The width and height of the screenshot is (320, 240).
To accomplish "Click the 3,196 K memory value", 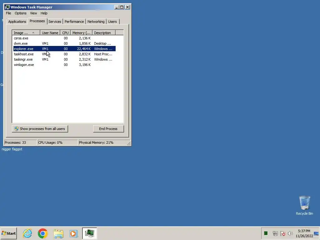I will click(x=85, y=65).
